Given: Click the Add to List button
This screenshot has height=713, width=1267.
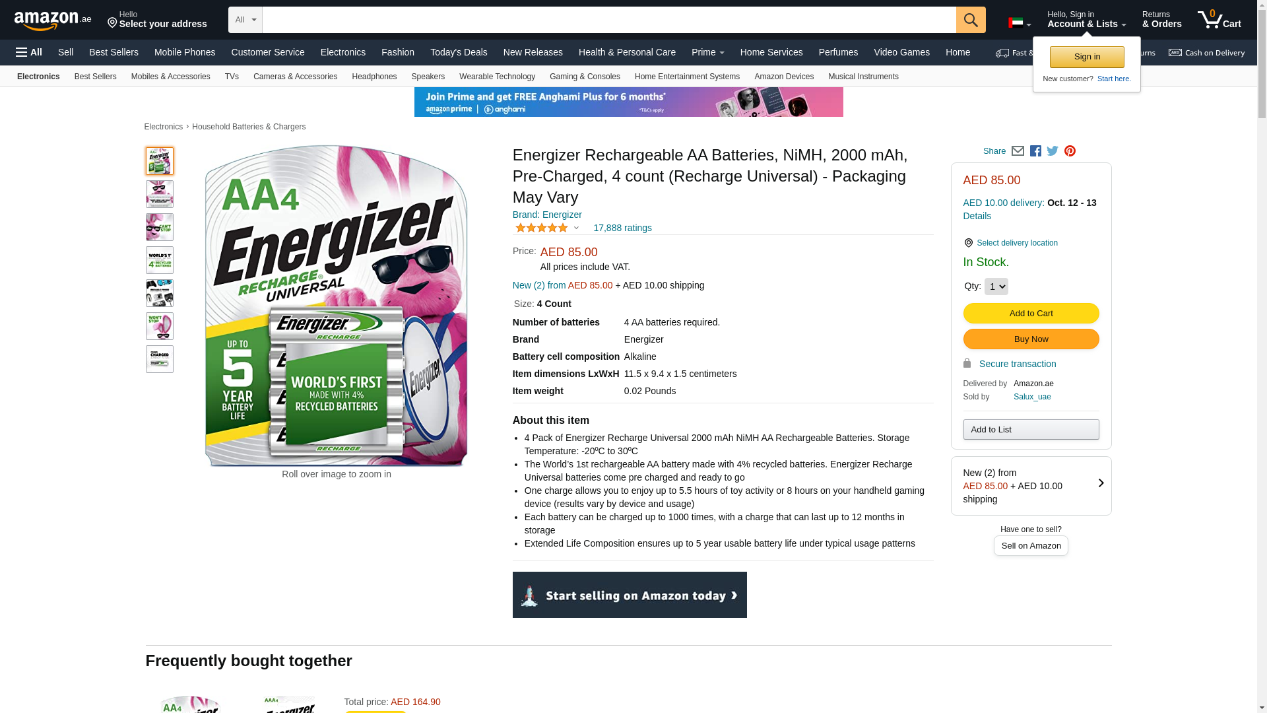Looking at the screenshot, I should tap(1031, 430).
